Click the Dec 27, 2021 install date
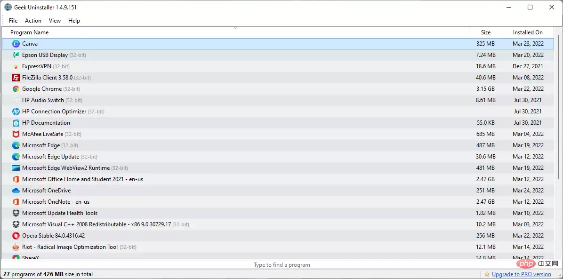Viewport: 563px width, 279px height. tap(528, 66)
